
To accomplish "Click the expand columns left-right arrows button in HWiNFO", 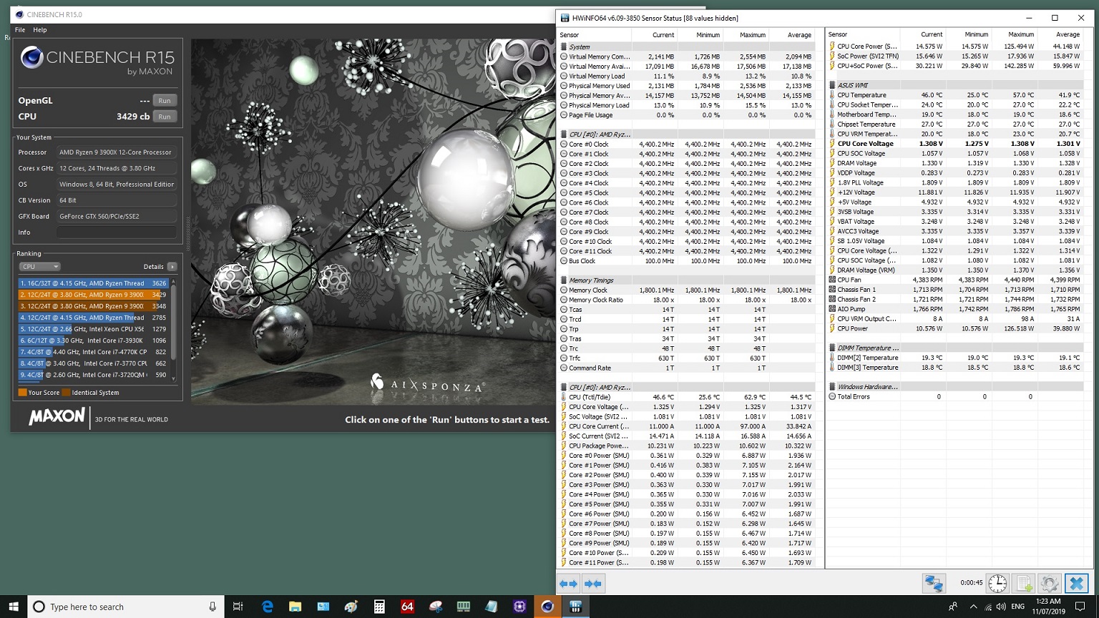I will 568,584.
